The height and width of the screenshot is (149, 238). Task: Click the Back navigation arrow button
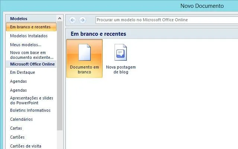point(73,20)
